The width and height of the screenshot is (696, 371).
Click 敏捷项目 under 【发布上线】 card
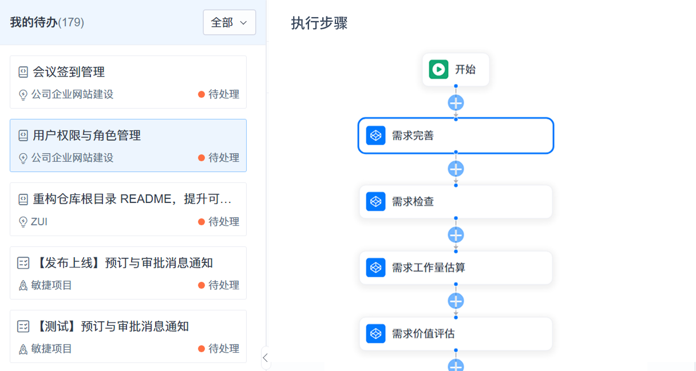click(x=52, y=285)
